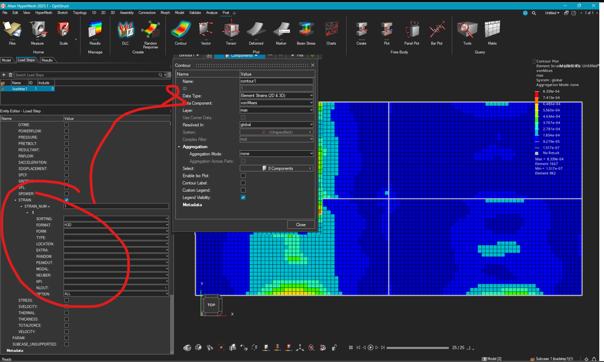Jump to first animation frame
Viewport: 604px width, 362px height.
coord(358,347)
